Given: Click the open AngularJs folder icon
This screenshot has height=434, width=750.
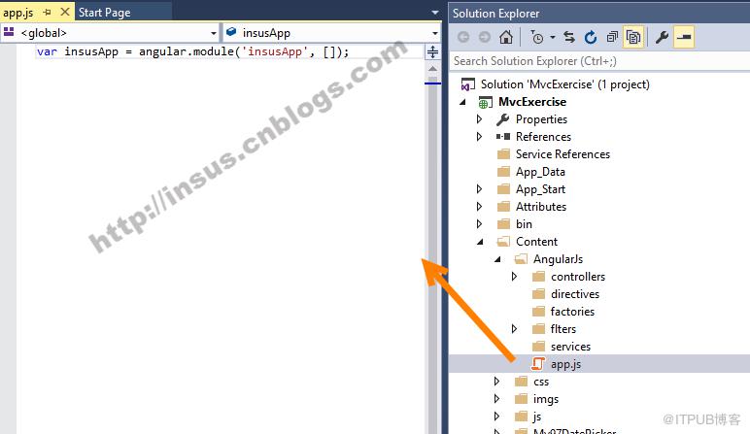Looking at the screenshot, I should click(521, 259).
